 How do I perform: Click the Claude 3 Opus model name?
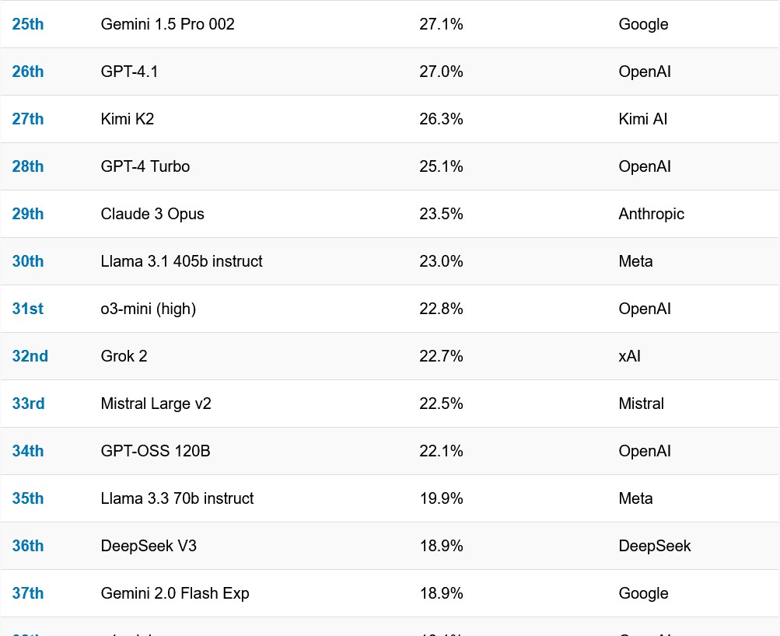(x=152, y=214)
